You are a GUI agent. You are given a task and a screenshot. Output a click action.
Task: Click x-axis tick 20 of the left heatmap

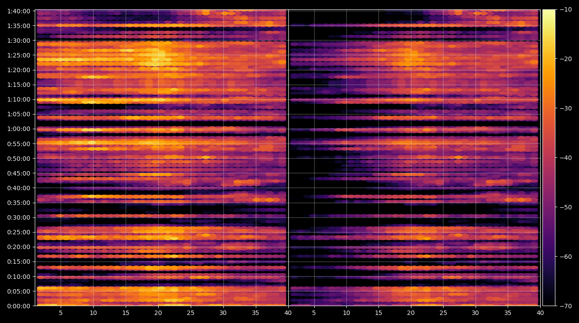coord(158,313)
